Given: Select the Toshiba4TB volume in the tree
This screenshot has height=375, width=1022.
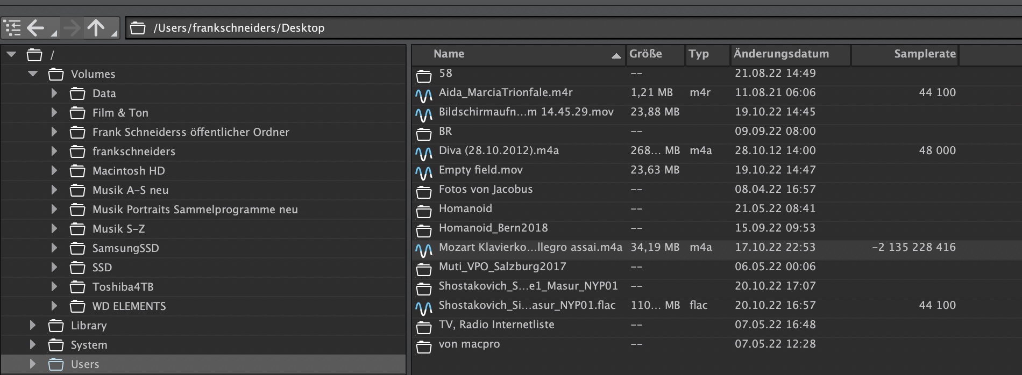Looking at the screenshot, I should (123, 287).
